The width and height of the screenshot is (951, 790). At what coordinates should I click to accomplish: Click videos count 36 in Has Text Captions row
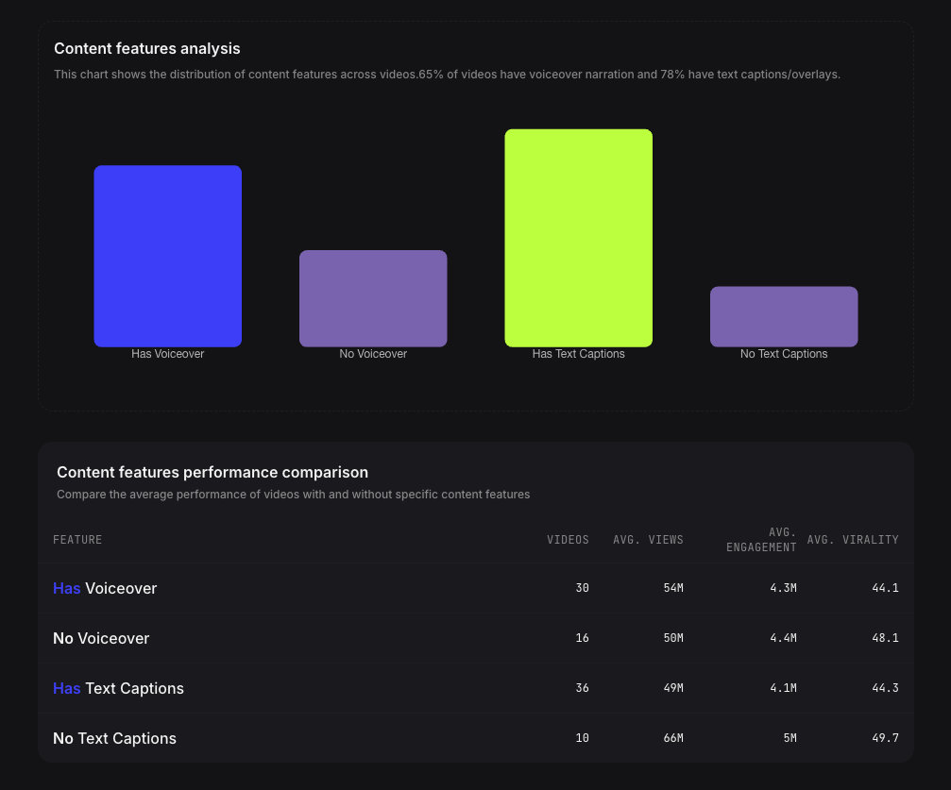[582, 687]
